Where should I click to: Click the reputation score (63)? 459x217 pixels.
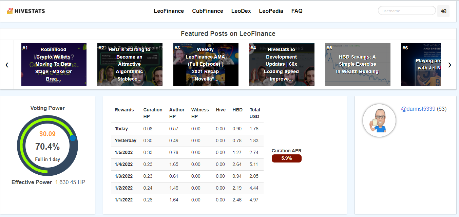(x=442, y=109)
